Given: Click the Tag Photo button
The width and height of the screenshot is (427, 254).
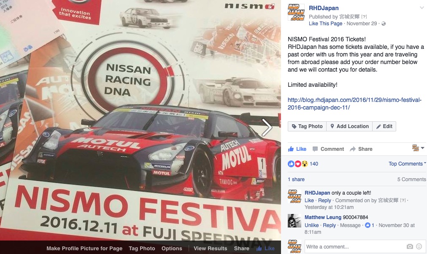Looking at the screenshot, I should 307,126.
